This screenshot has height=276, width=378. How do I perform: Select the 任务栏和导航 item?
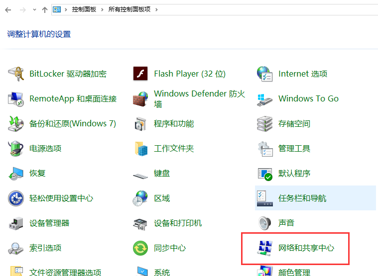[302, 198]
